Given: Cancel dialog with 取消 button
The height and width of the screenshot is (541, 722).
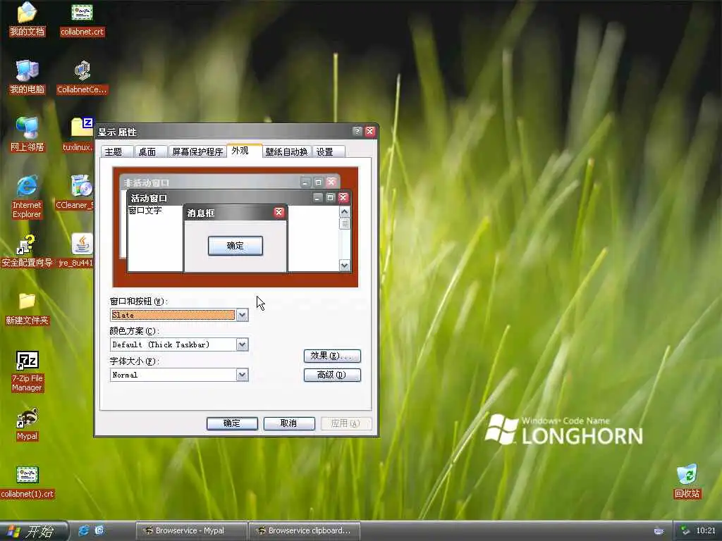Looking at the screenshot, I should (289, 423).
